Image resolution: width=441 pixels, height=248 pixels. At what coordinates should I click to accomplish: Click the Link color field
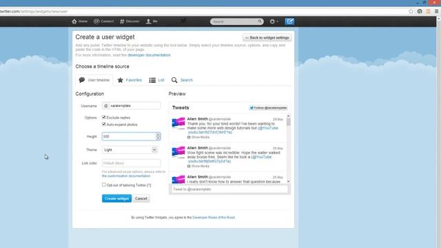pos(131,163)
